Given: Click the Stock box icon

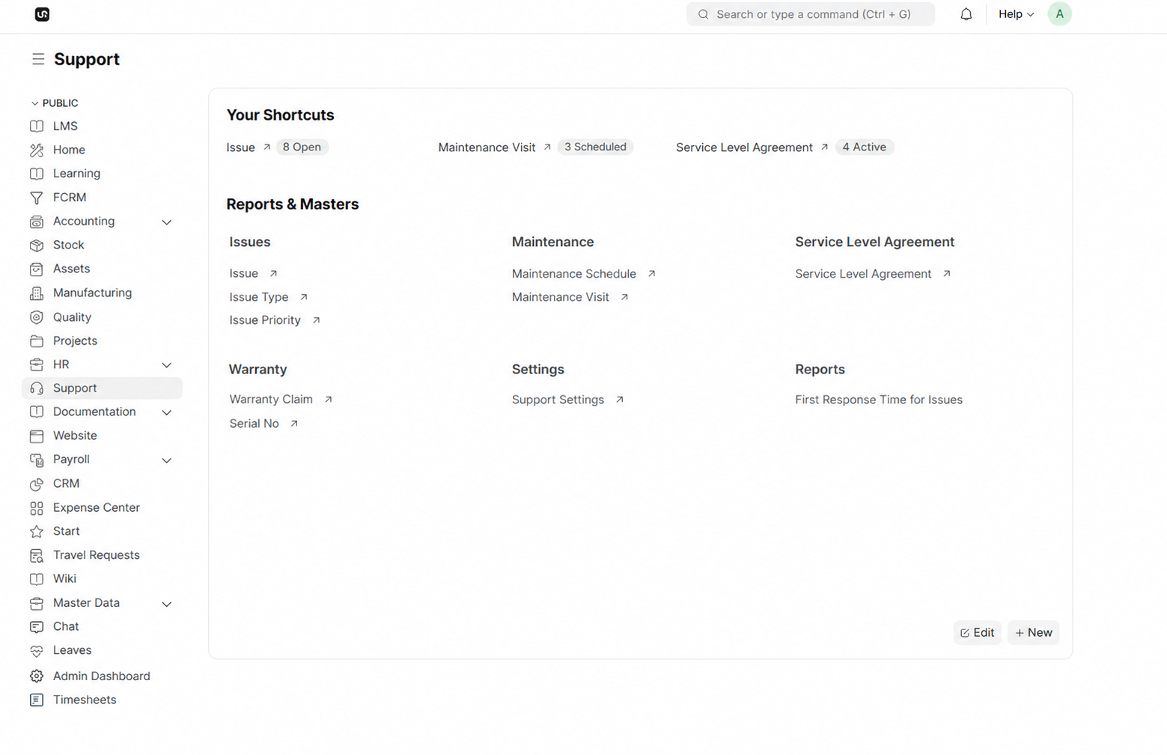Looking at the screenshot, I should [x=37, y=245].
